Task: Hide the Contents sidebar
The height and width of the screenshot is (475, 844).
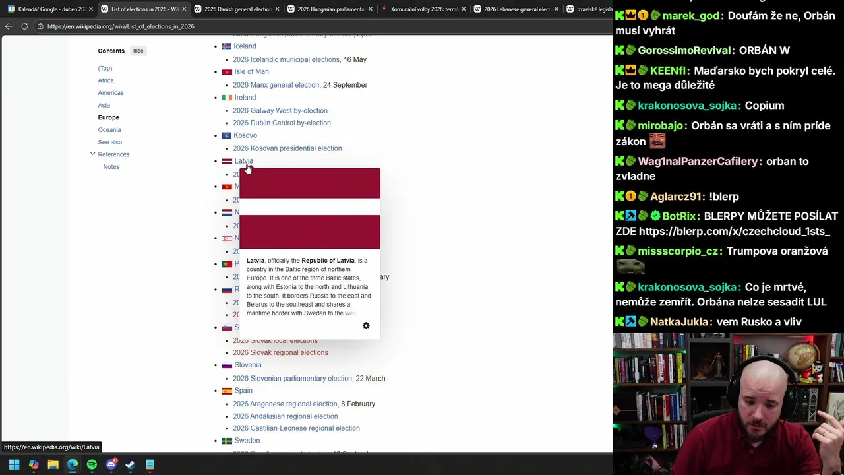Action: pyautogui.click(x=138, y=51)
